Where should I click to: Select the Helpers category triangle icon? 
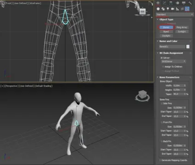point(178,9)
